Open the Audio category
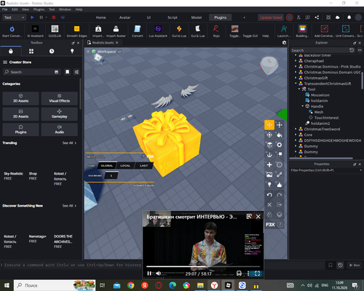 coord(60,129)
